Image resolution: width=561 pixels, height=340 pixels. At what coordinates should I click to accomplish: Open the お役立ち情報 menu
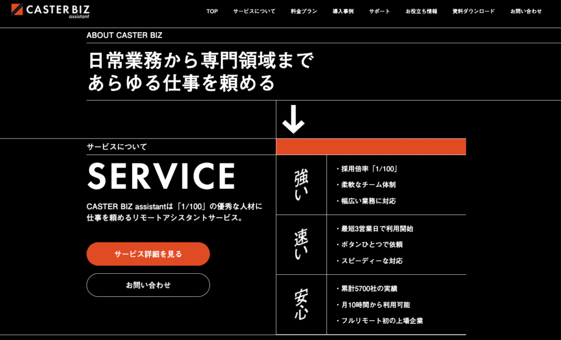[421, 11]
